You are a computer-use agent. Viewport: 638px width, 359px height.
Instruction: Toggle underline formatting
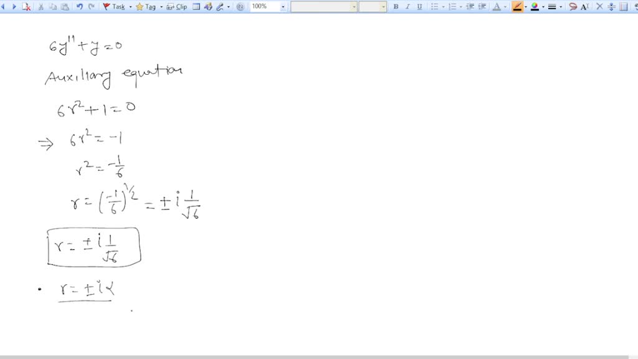pos(419,6)
